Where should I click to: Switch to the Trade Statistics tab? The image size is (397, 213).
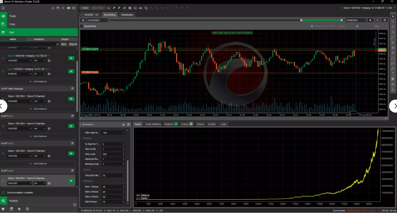tap(153, 124)
